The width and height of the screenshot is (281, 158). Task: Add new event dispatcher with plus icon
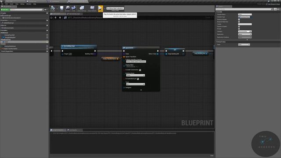pyautogui.click(x=47, y=51)
